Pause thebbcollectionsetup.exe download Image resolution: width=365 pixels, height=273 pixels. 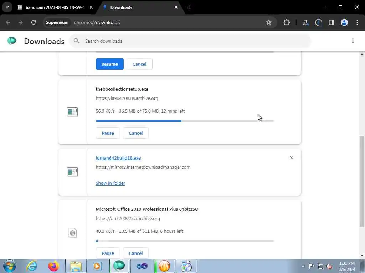pyautogui.click(x=108, y=133)
